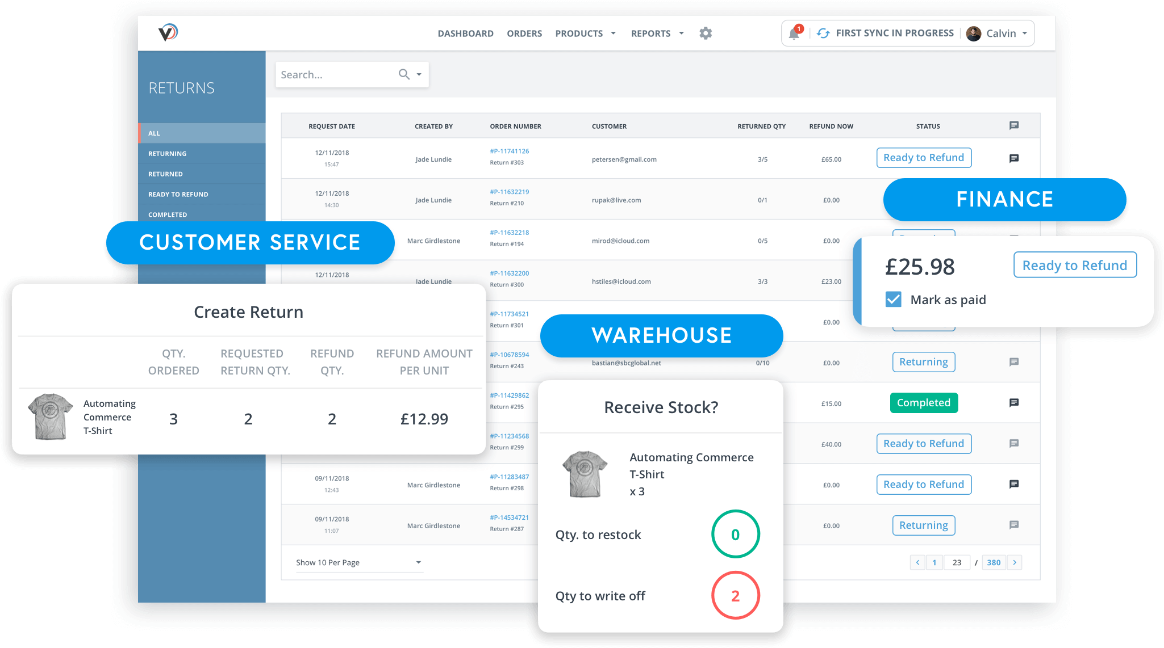1164x648 pixels.
Task: Click the previous page arrow in pagination
Action: (917, 562)
